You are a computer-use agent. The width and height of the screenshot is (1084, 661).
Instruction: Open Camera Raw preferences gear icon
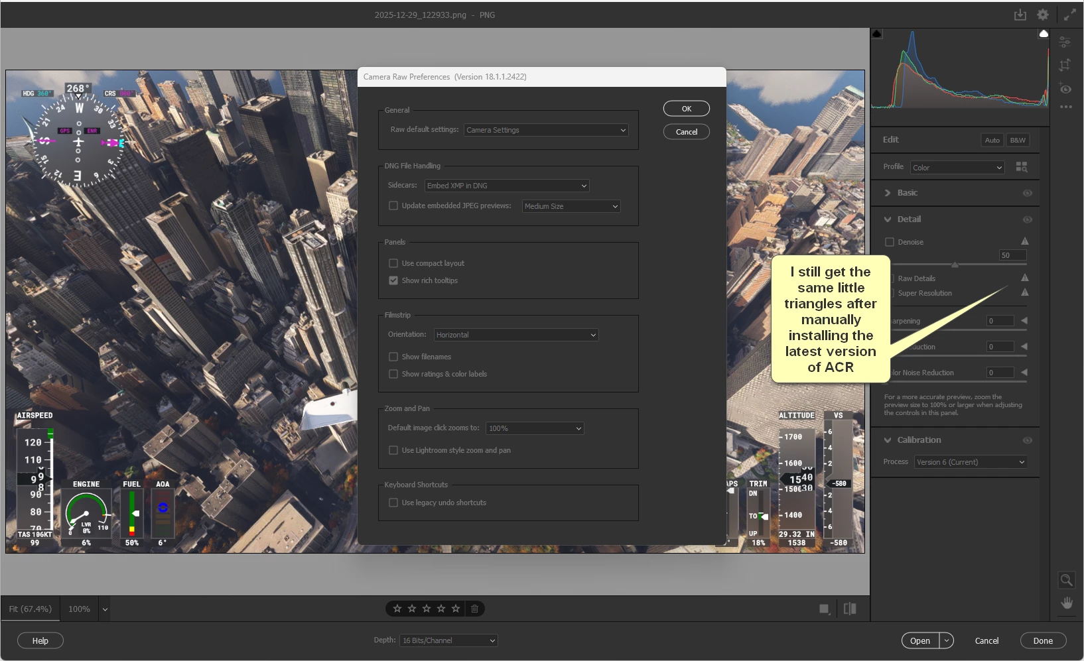(1043, 15)
